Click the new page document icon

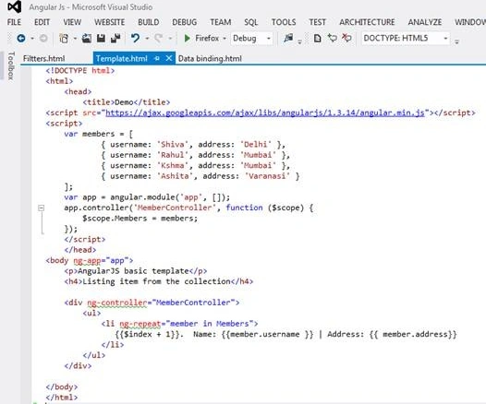(317, 39)
